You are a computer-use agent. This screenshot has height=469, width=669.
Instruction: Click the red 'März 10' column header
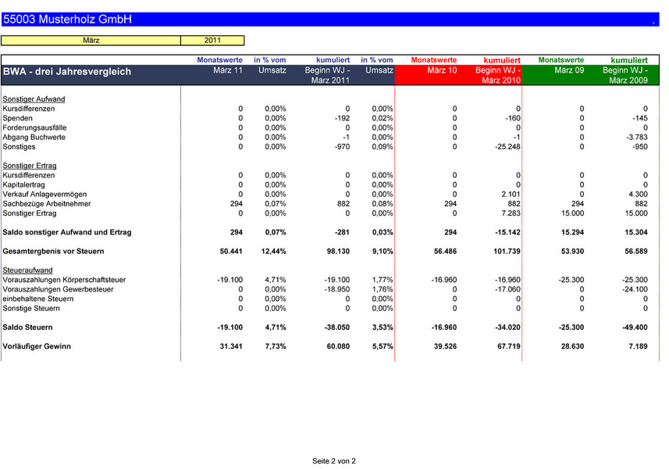click(442, 70)
